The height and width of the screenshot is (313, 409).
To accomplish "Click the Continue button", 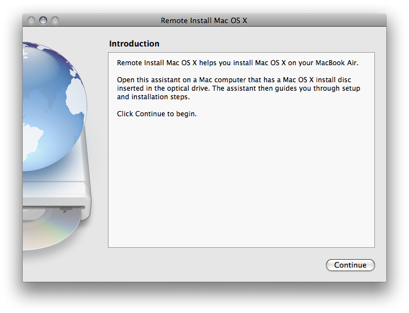I will click(350, 265).
